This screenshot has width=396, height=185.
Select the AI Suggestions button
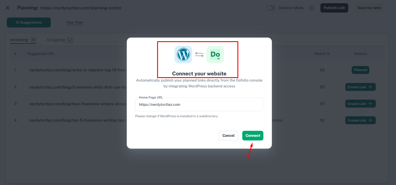29,23
